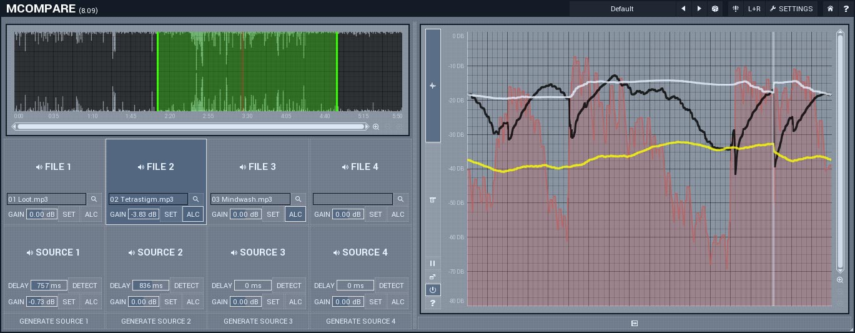Viewport: 855px width, 333px height.
Task: Click the browse magnifier for empty File 4
Action: (400, 199)
